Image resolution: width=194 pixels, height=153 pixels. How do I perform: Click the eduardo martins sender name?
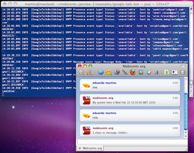104,83
